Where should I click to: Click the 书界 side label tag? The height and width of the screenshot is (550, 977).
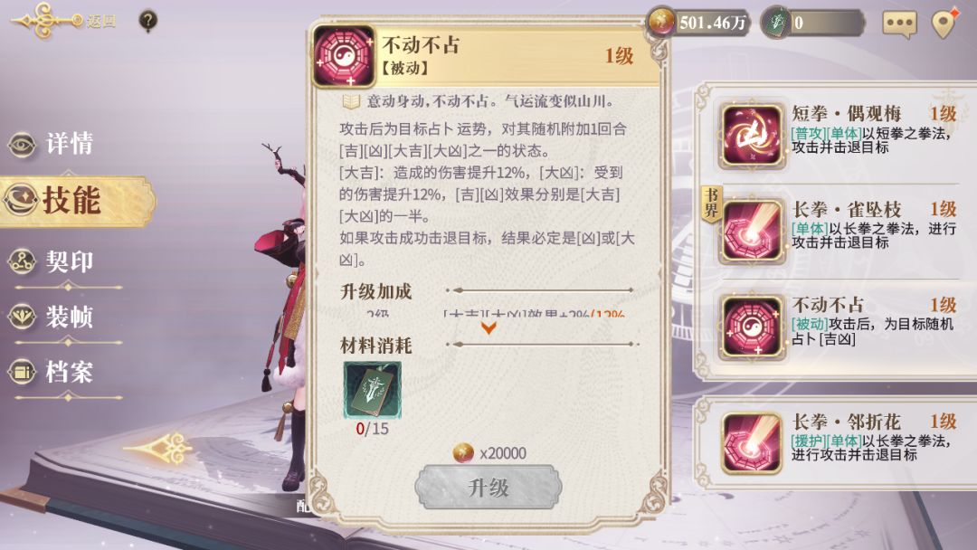(x=712, y=204)
